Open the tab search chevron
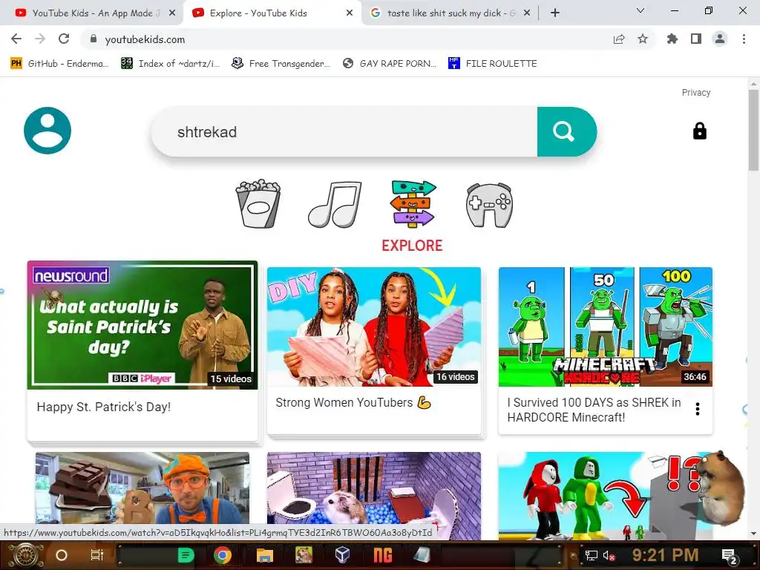 (641, 10)
